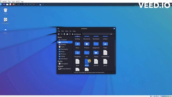
Task: Open the Go menu
Action: tap(70, 31)
